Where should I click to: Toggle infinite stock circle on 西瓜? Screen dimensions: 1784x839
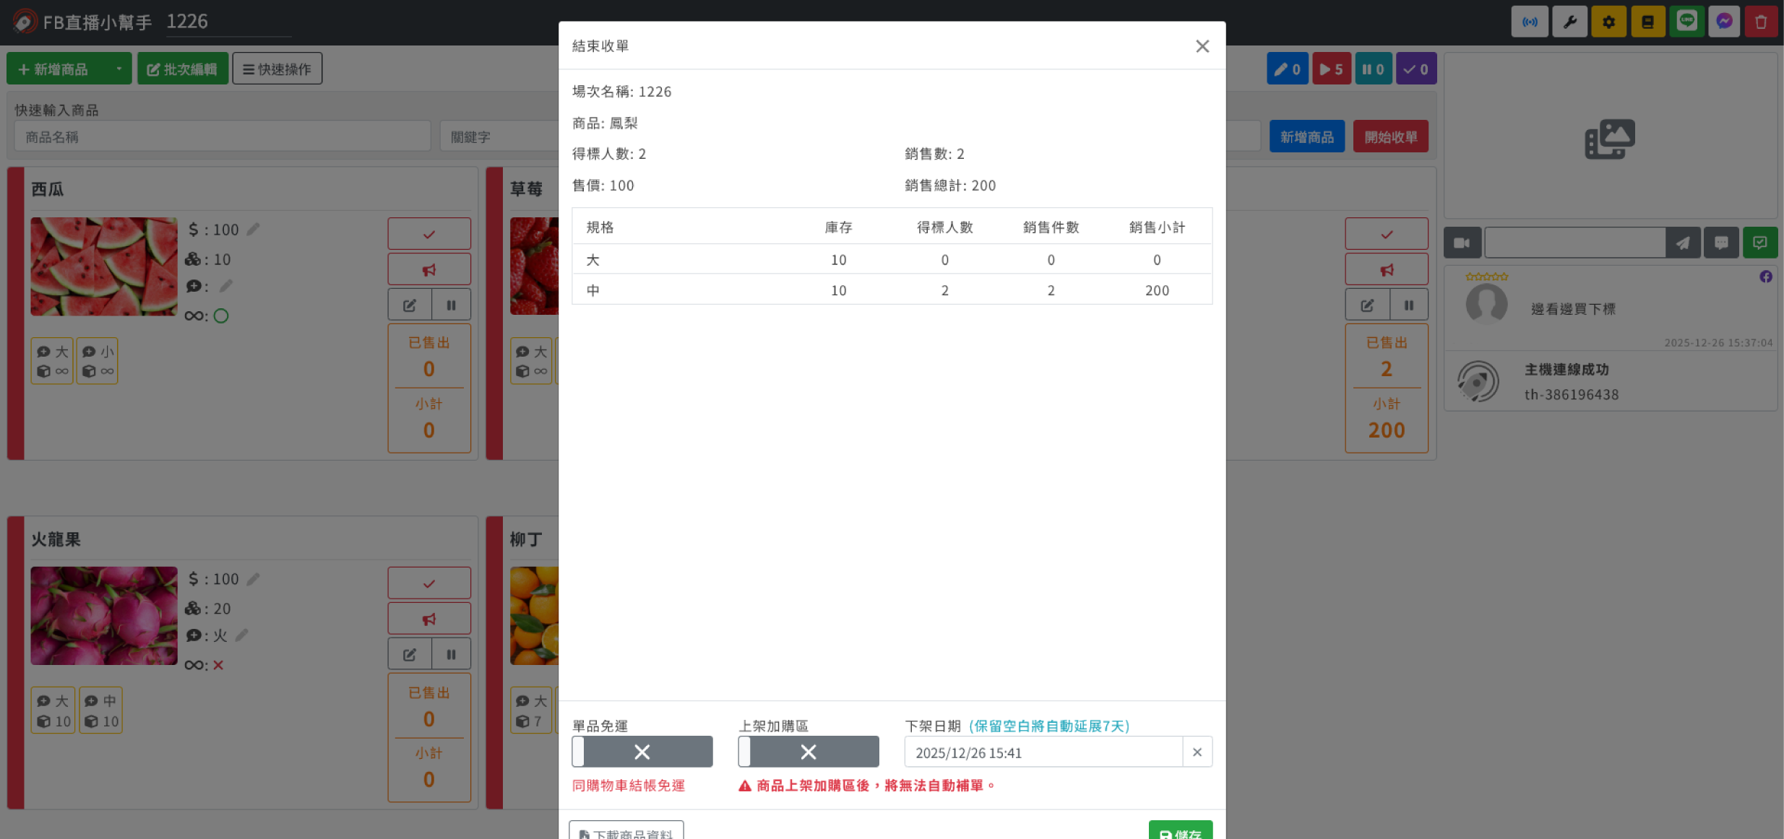tap(221, 316)
